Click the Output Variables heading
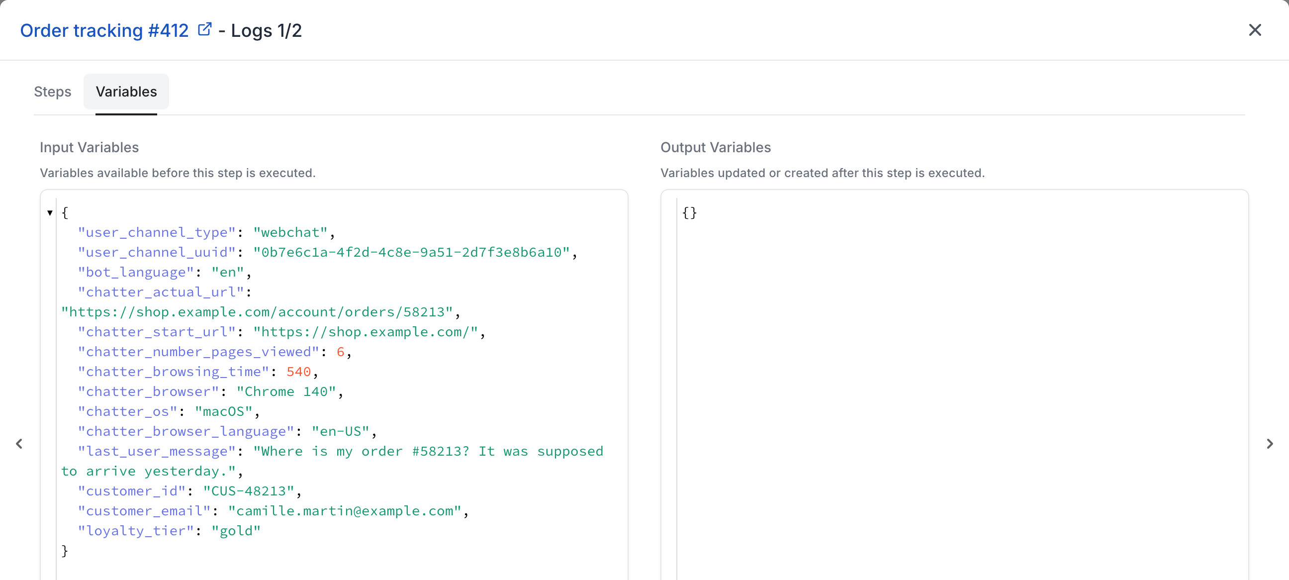 click(716, 147)
